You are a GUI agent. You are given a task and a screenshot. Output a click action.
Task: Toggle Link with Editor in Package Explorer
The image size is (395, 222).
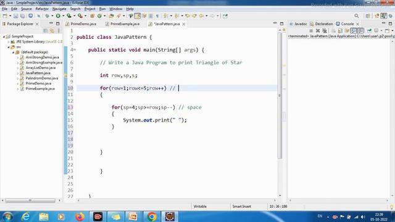tap(52, 31)
